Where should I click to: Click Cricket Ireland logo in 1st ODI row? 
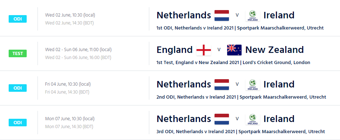[x=253, y=15]
